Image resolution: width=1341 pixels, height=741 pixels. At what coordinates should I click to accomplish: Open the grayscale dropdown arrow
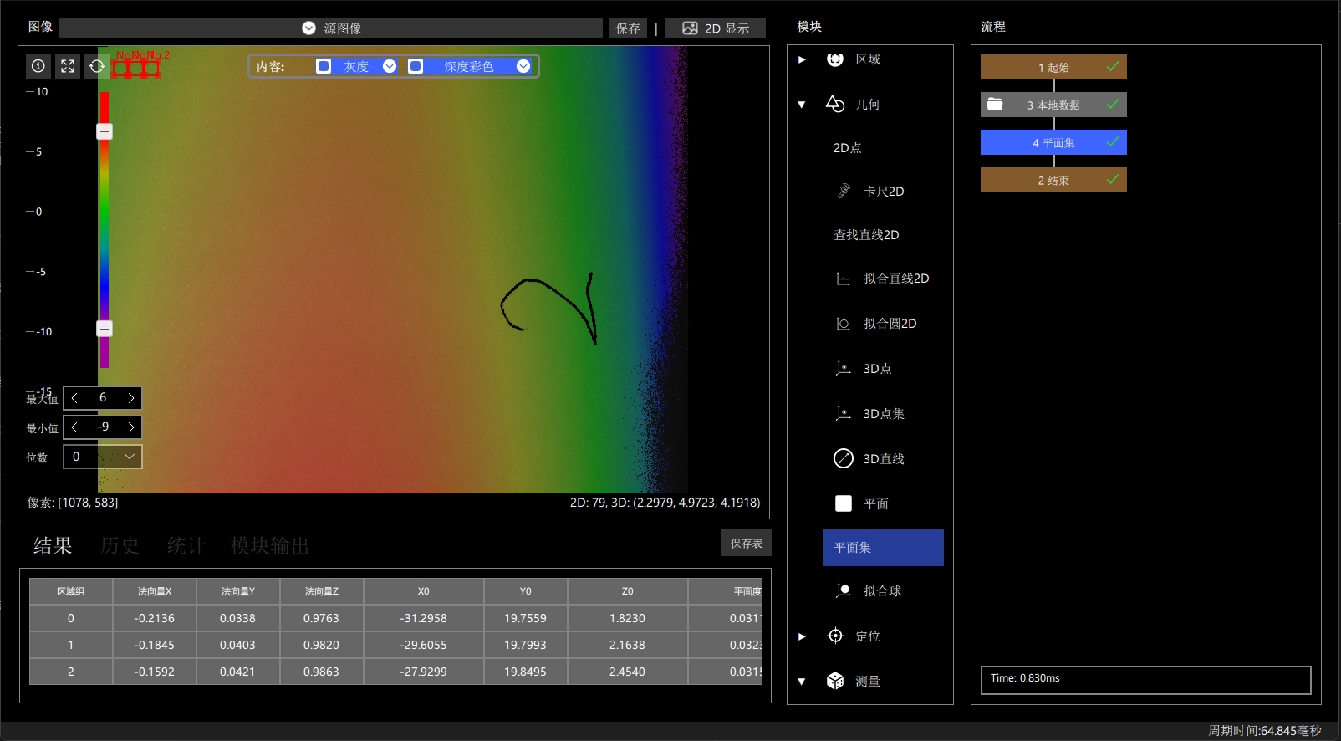click(x=390, y=66)
